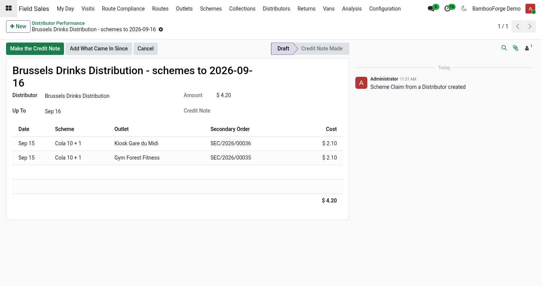Edit the claim title field

pos(132,77)
